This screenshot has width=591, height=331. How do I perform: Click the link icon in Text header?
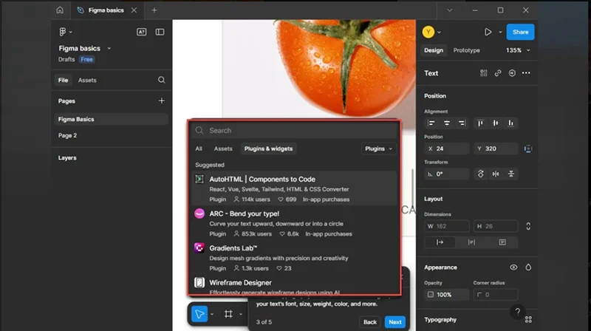[x=497, y=73]
